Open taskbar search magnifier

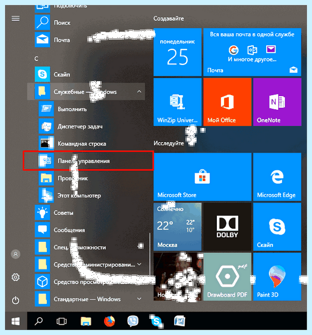tap(38, 321)
